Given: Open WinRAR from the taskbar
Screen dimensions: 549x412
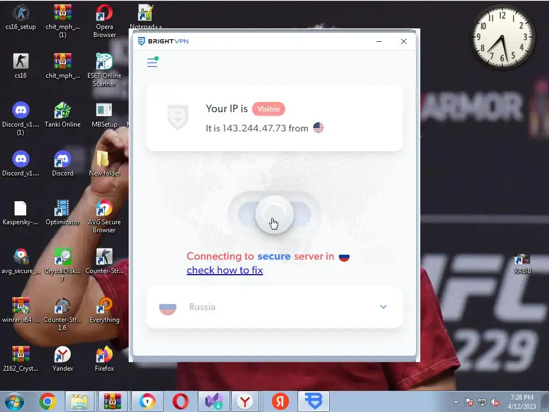Looking at the screenshot, I should tap(112, 401).
